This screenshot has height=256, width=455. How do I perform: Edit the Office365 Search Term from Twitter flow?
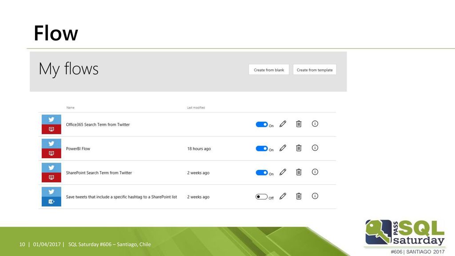point(283,124)
